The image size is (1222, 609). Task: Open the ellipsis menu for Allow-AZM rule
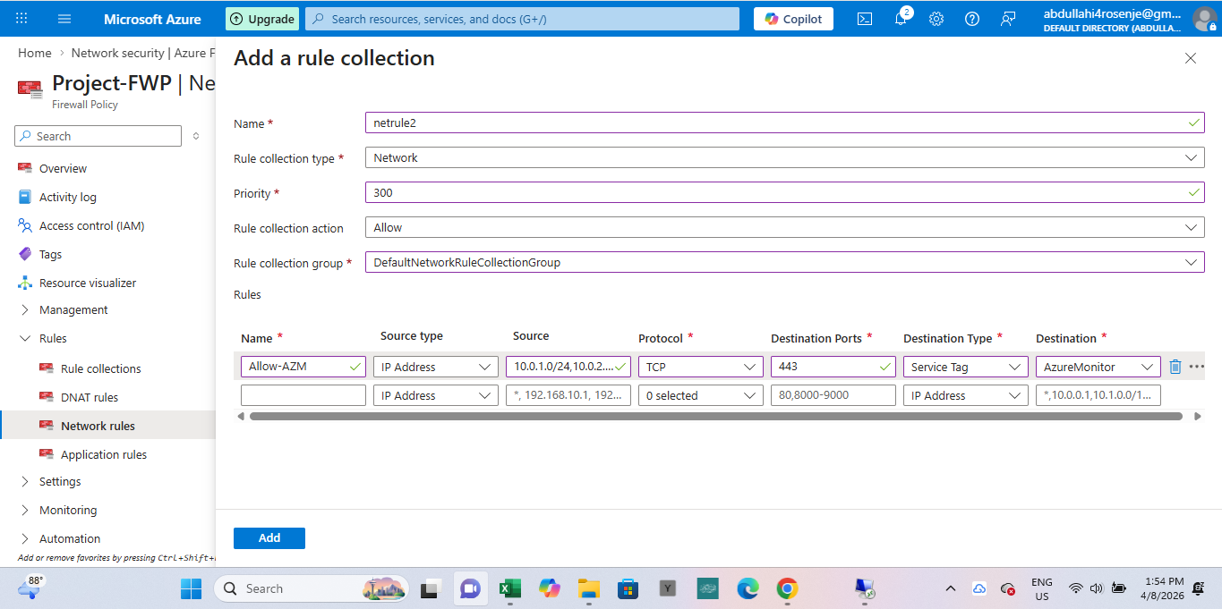1196,367
